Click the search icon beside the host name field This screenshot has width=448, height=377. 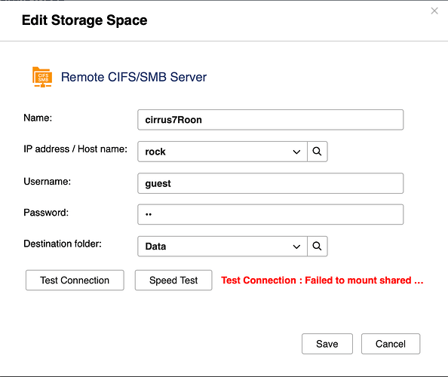click(317, 152)
